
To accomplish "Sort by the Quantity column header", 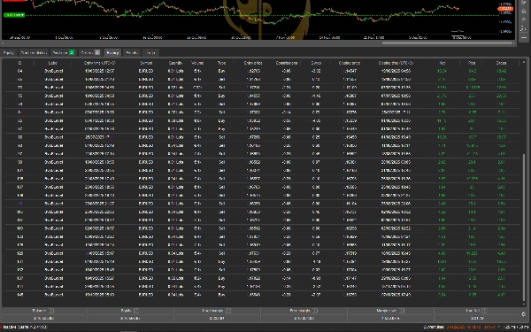I will (x=175, y=63).
